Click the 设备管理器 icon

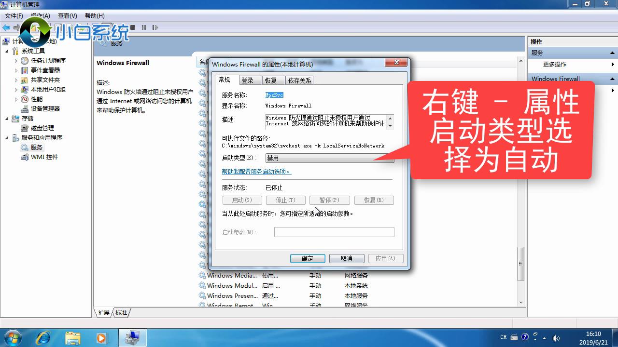click(x=25, y=109)
